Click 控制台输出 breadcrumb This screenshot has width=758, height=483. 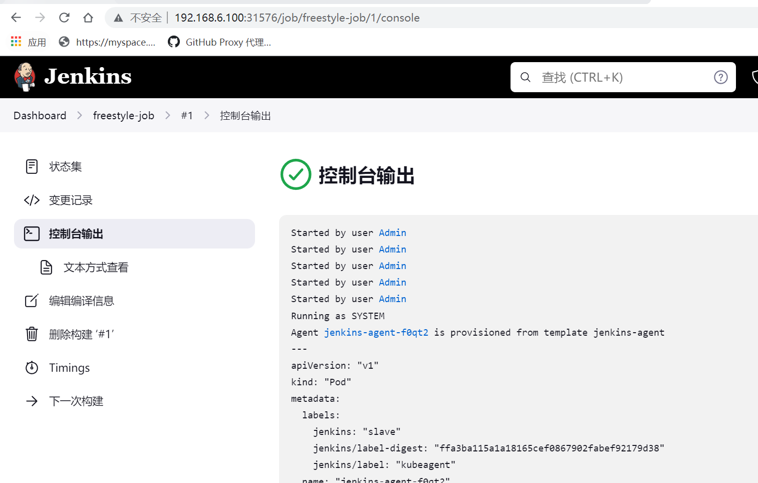[x=245, y=116]
